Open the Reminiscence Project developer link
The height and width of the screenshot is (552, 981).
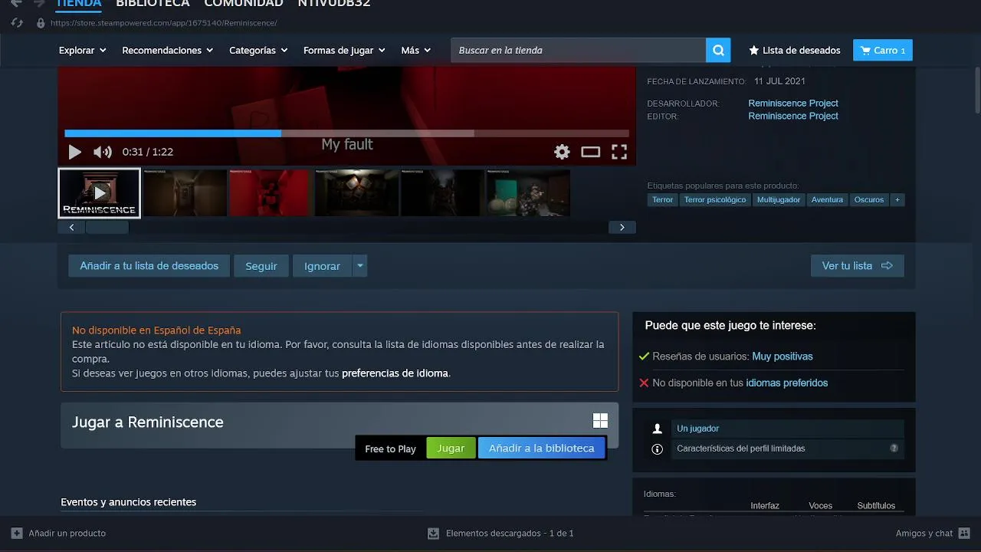click(793, 103)
